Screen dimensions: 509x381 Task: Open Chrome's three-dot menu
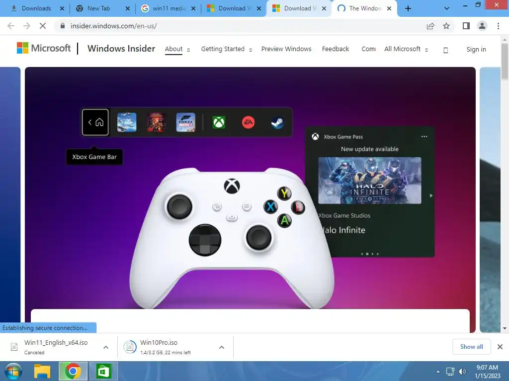click(x=498, y=26)
